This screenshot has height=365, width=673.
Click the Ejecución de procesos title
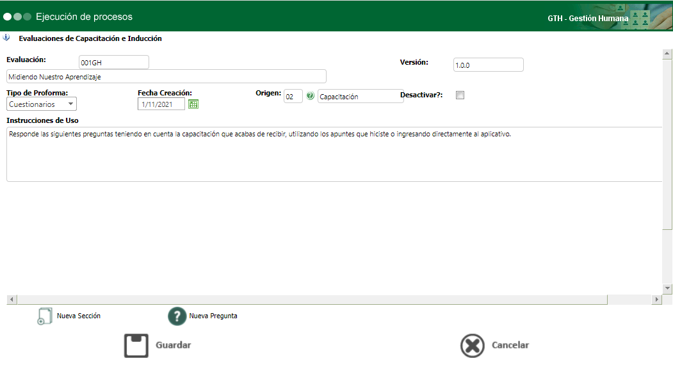coord(84,17)
